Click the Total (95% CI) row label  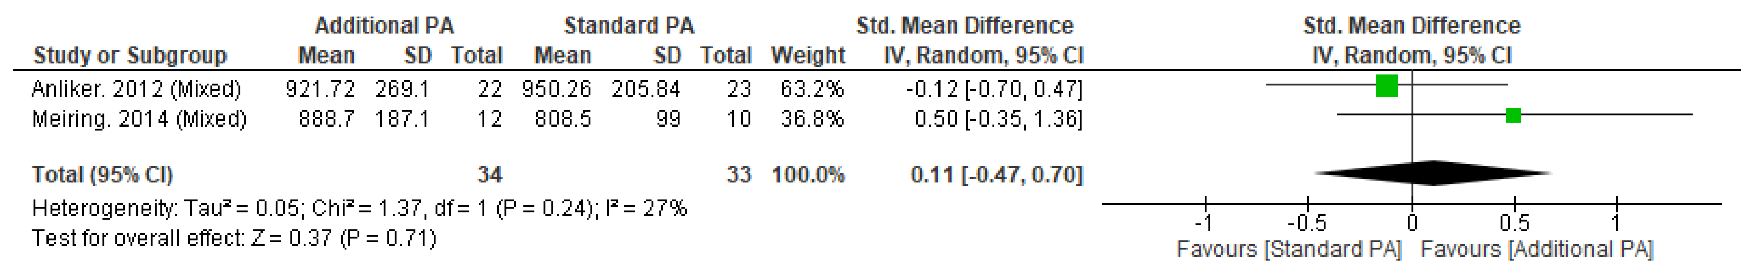click(x=102, y=175)
